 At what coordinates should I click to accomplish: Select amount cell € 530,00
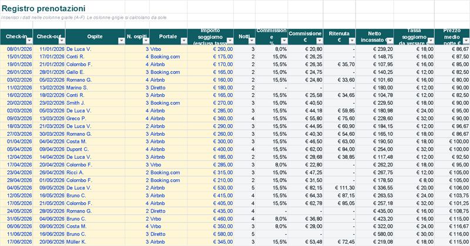point(210,187)
